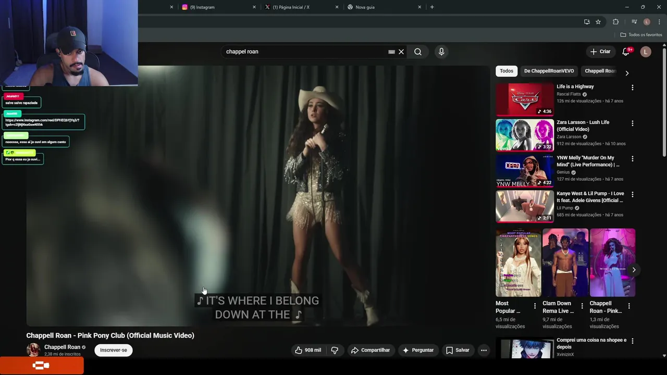Click the Life is a Highway title
The height and width of the screenshot is (375, 667).
coord(575,86)
